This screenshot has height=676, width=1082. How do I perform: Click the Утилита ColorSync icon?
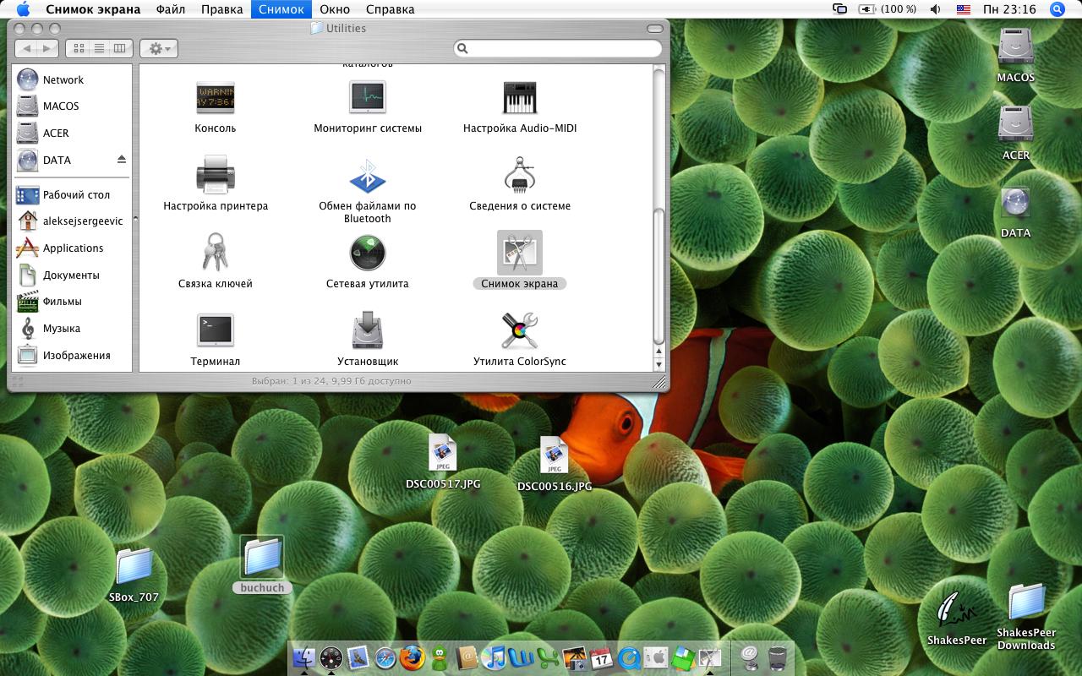[x=520, y=330]
